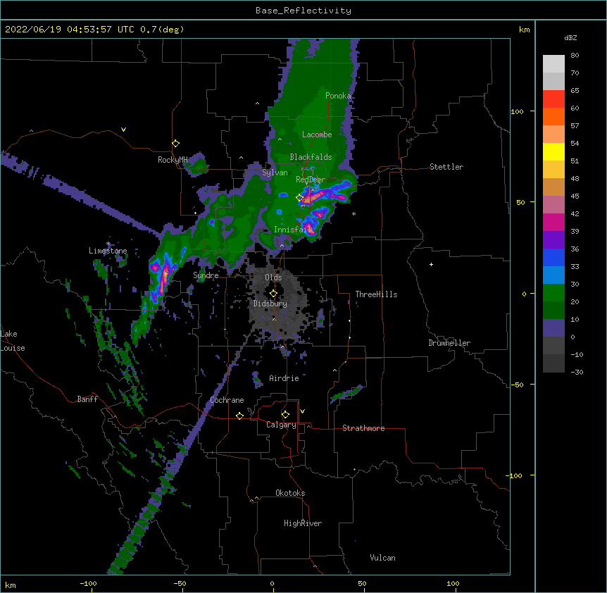The height and width of the screenshot is (593, 607).
Task: Click the 0 tick label on bottom axis
Action: tap(272, 583)
